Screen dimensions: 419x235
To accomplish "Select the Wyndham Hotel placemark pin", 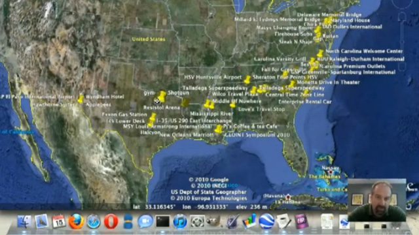I will [x=81, y=99].
